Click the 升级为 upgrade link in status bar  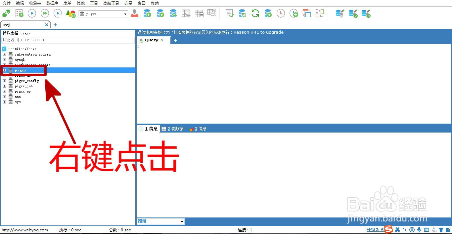click(x=374, y=229)
